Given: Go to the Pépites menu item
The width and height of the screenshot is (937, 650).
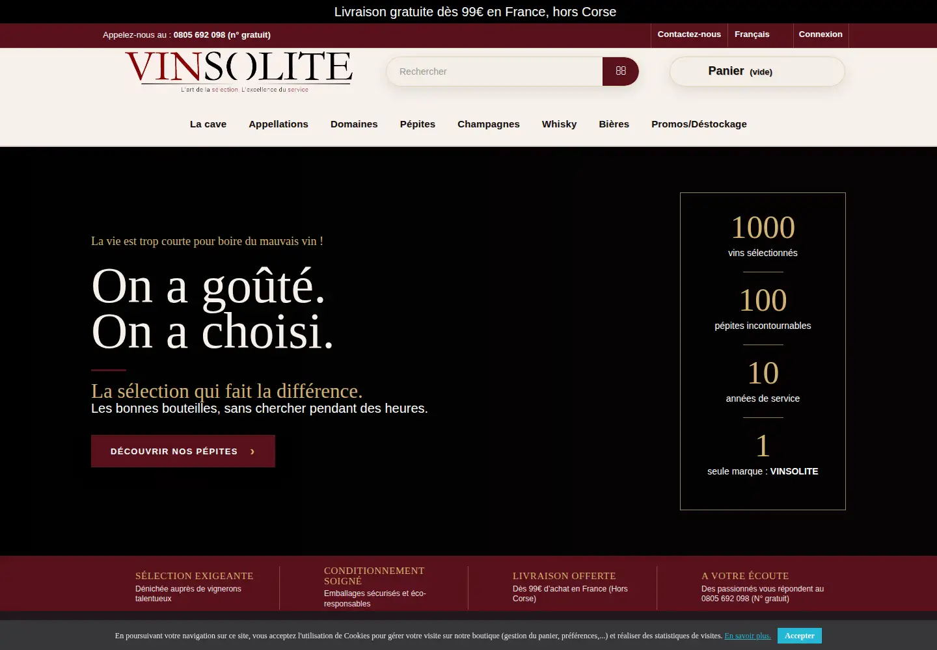Looking at the screenshot, I should point(418,124).
